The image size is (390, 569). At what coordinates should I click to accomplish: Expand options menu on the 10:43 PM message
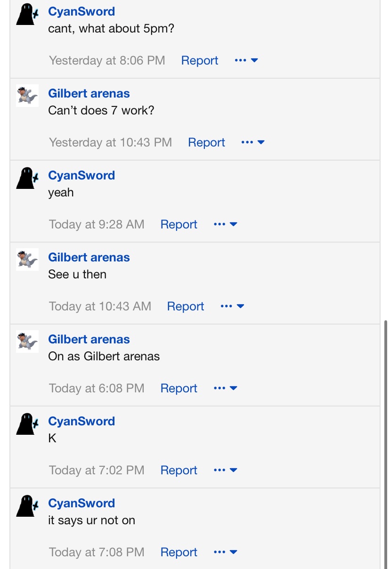click(253, 142)
